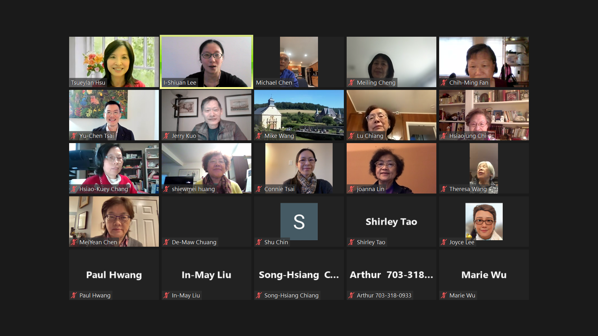Screen dimensions: 598x336
Task: Select the Song-Hsiang Chiang participant tile
Action: [x=299, y=275]
